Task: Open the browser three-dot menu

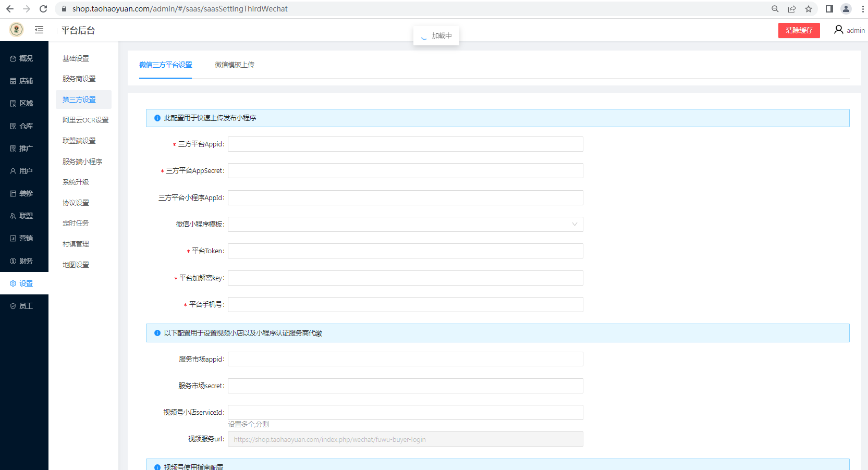Action: click(x=863, y=9)
